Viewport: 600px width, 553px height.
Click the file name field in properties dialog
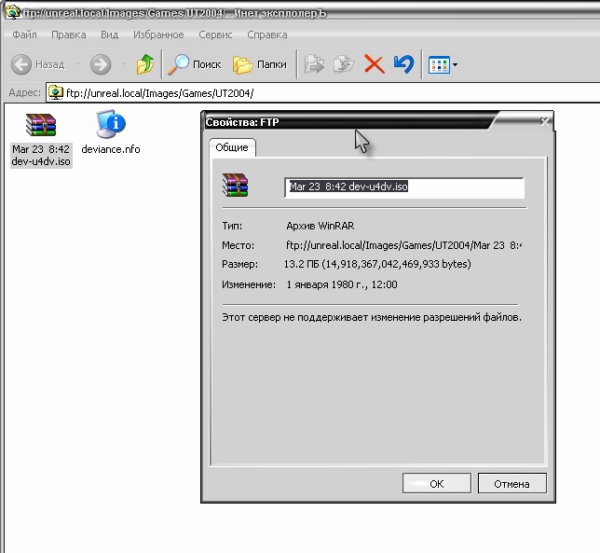pos(404,187)
